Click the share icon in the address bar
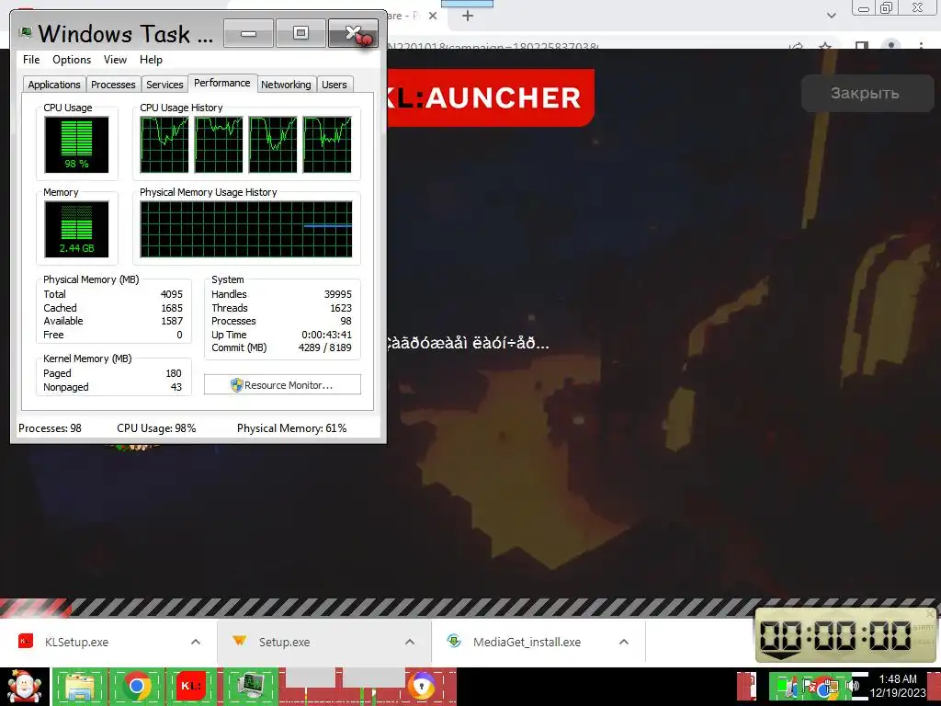 tap(797, 46)
